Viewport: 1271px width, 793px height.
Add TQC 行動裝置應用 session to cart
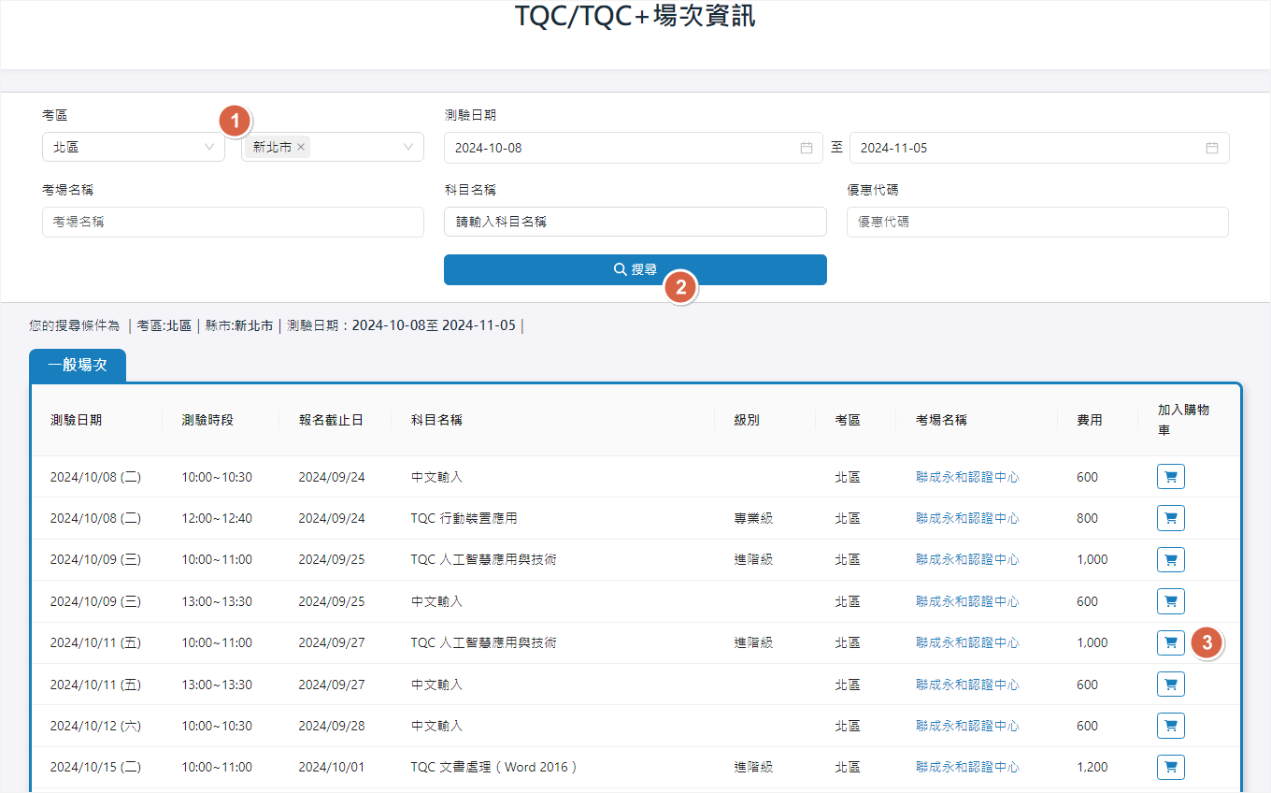point(1171,518)
